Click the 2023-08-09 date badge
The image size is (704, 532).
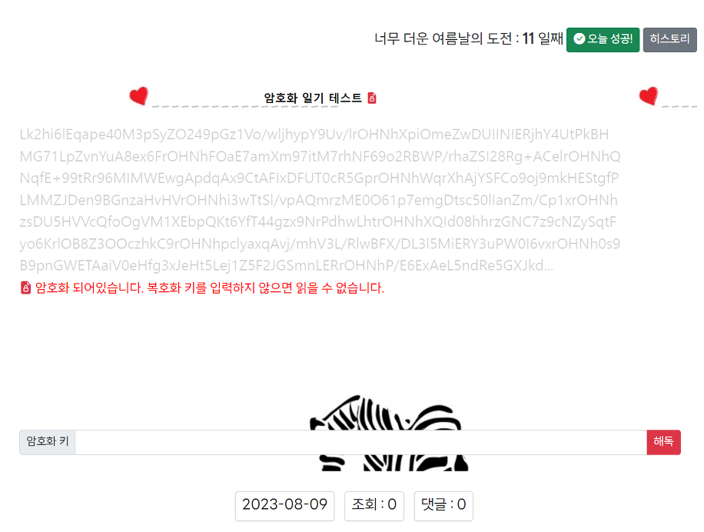284,506
